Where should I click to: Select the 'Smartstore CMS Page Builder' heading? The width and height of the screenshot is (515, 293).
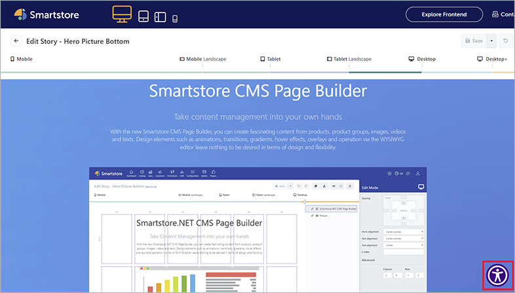pos(258,91)
